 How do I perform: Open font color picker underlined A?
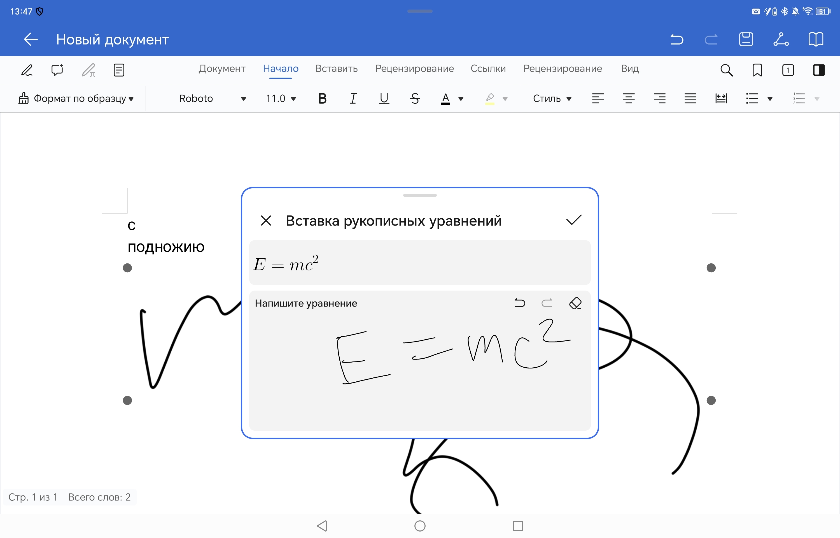pos(446,99)
